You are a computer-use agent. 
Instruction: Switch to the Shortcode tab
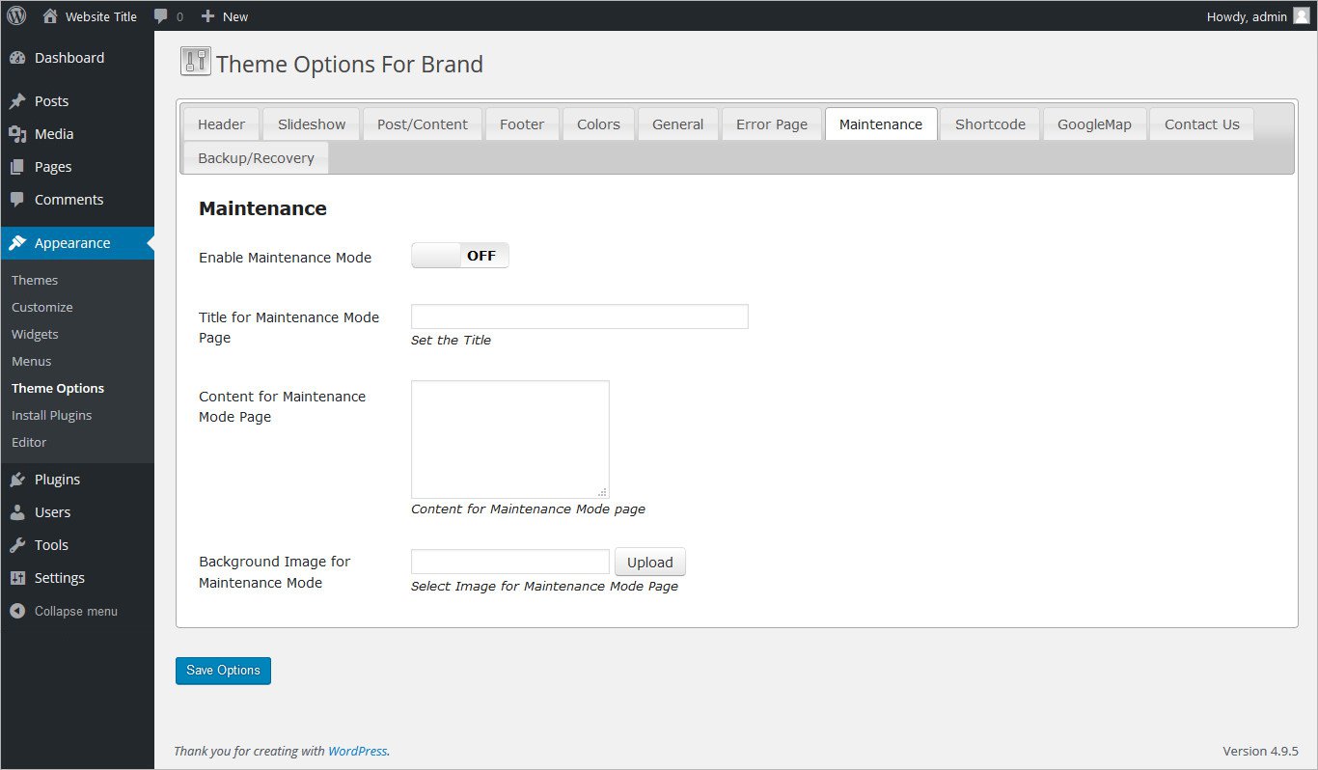pyautogui.click(x=990, y=124)
